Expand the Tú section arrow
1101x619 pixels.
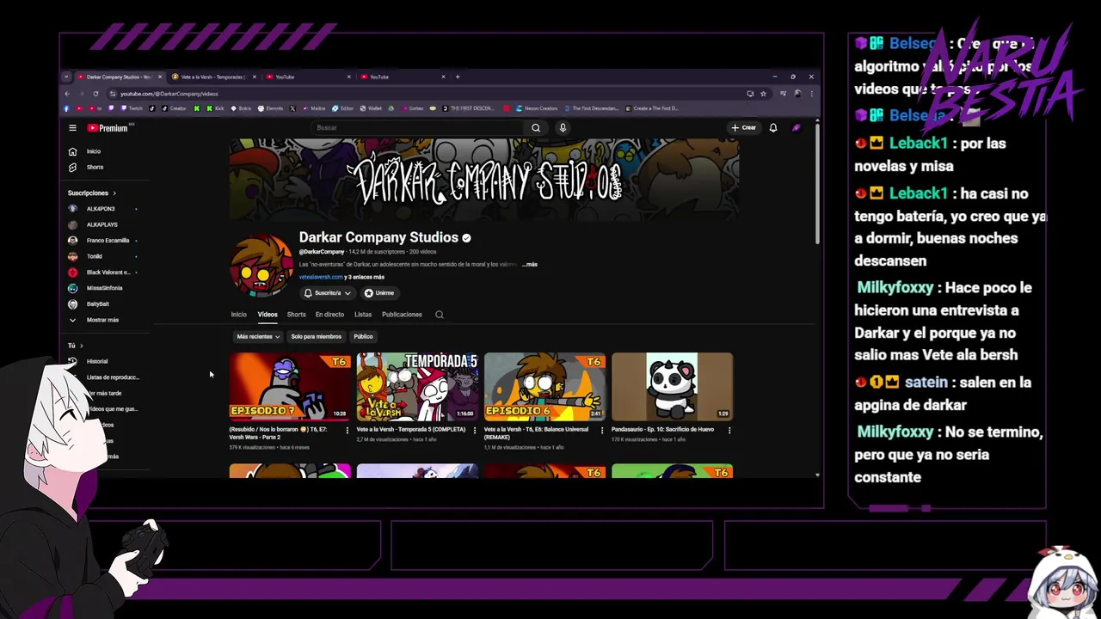(x=81, y=346)
